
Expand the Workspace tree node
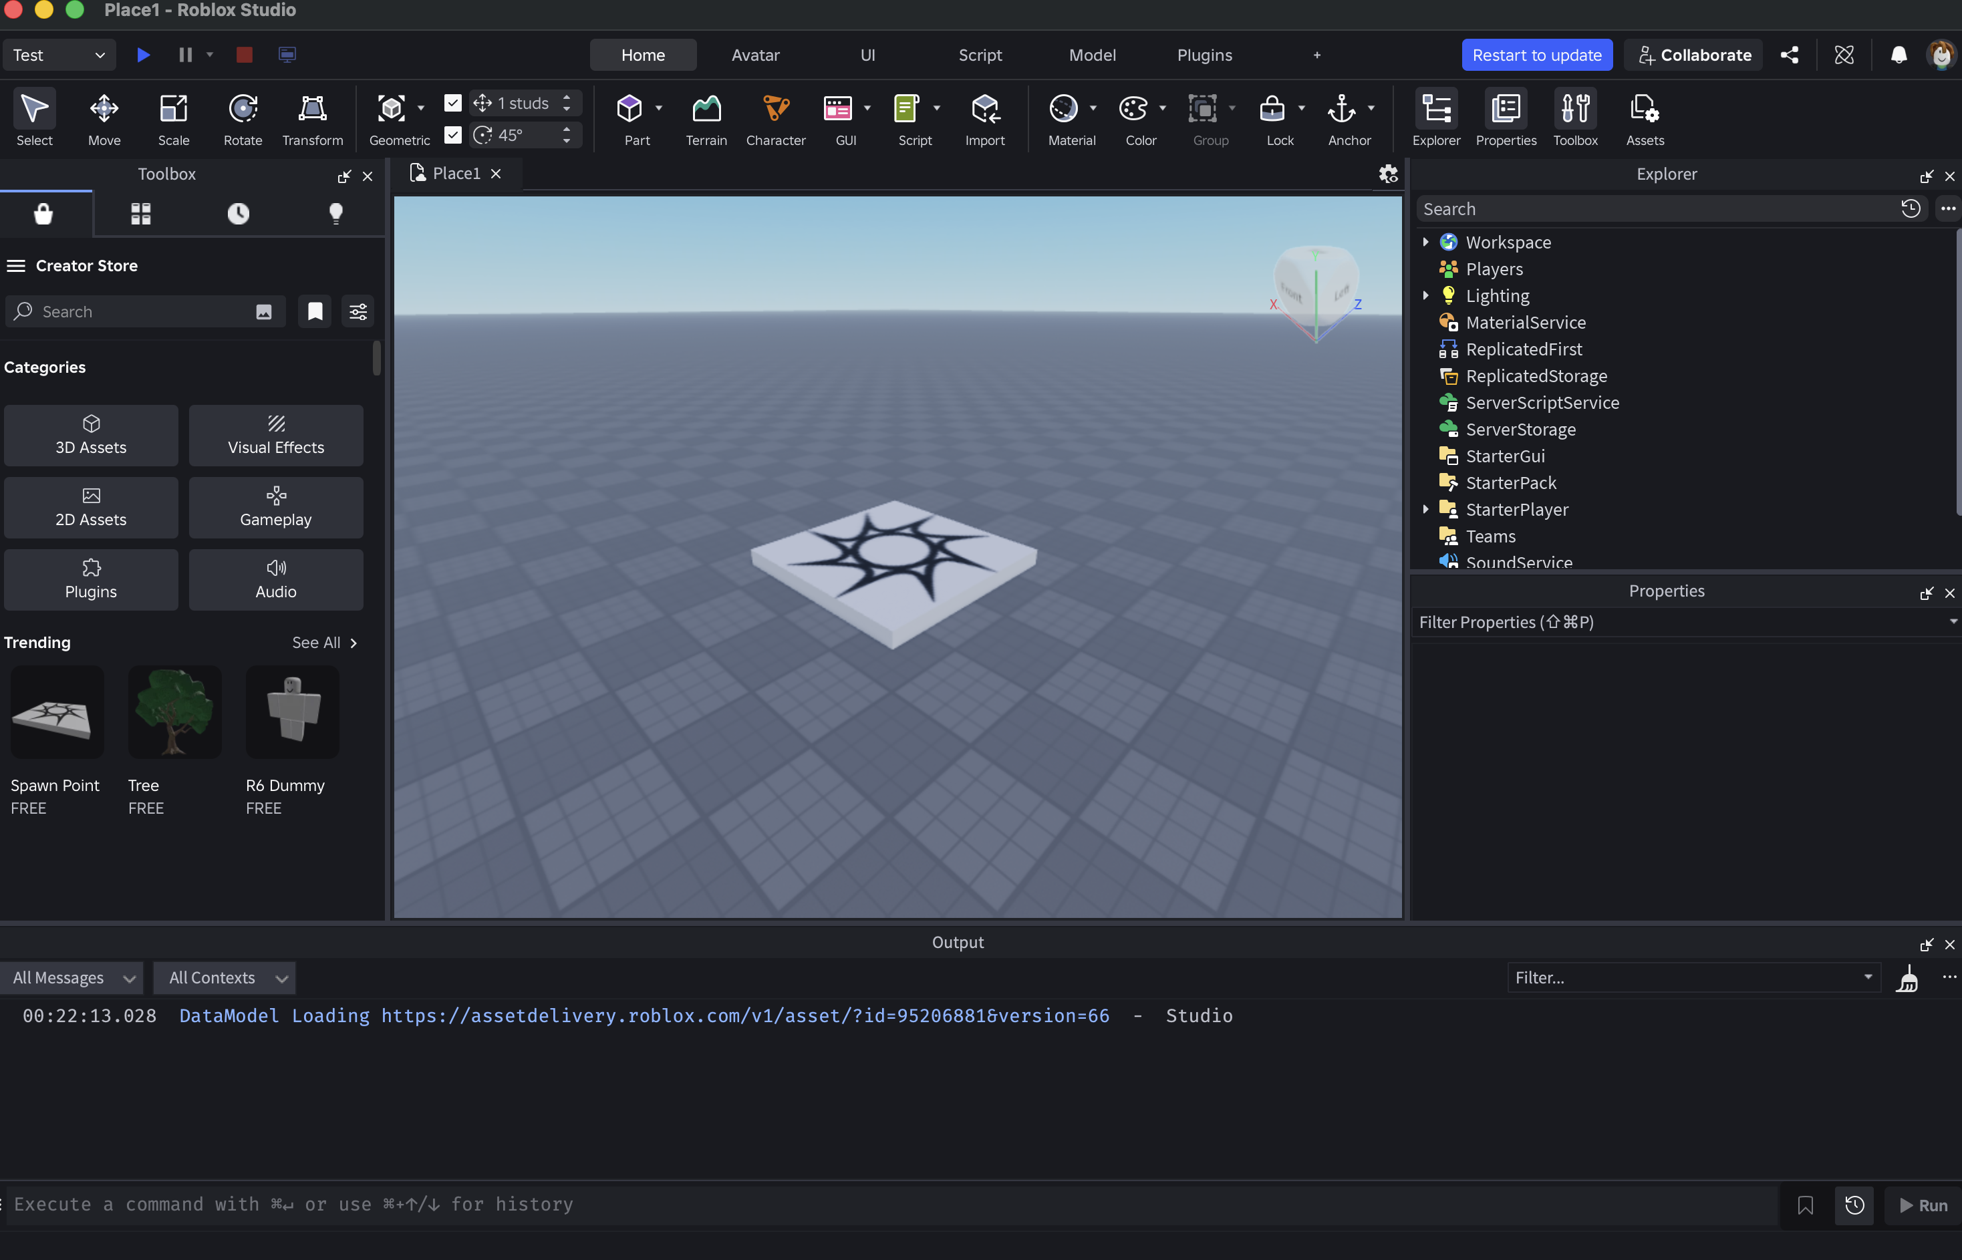point(1426,241)
